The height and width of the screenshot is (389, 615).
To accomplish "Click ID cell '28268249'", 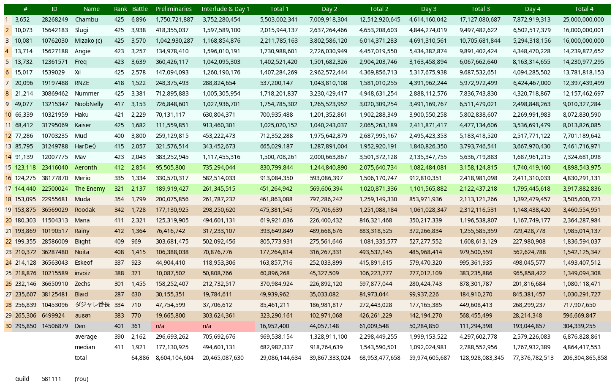I will pyautogui.click(x=55, y=19).
